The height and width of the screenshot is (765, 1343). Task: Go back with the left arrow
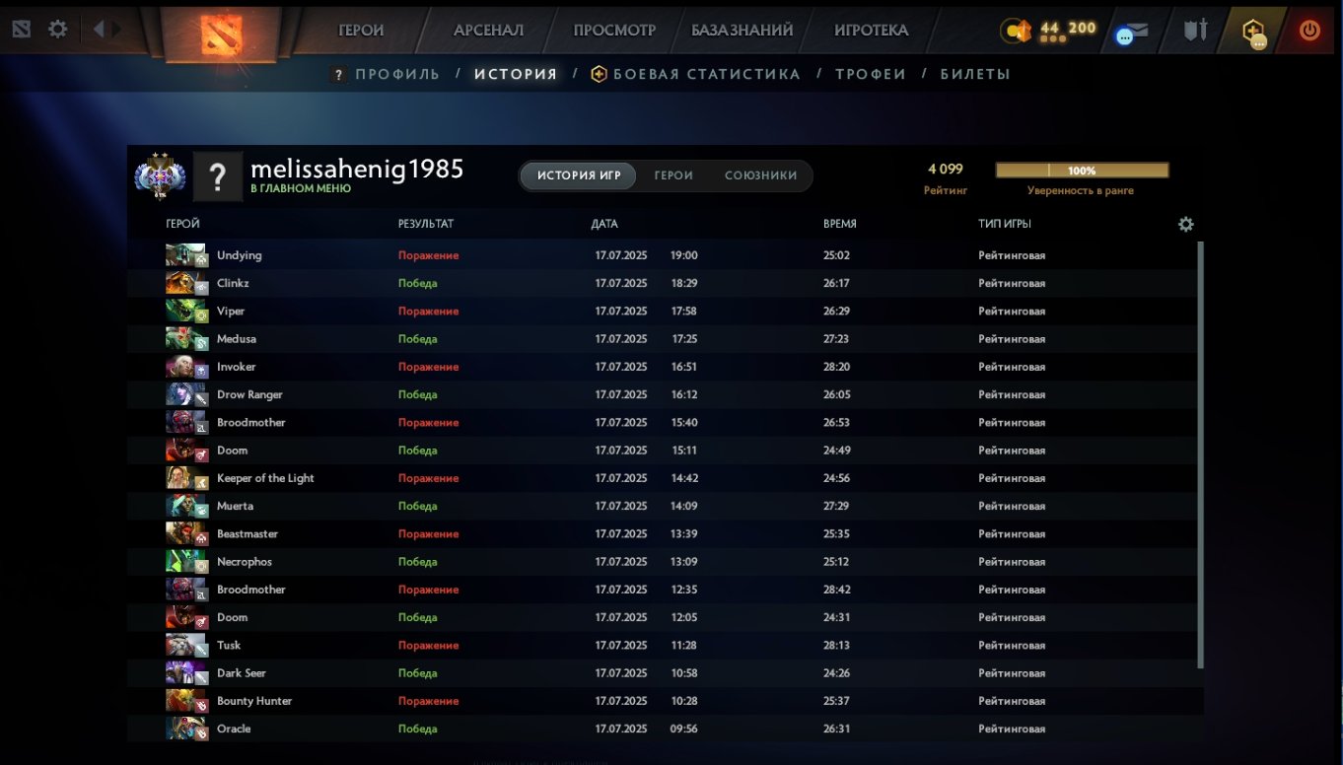point(98,30)
